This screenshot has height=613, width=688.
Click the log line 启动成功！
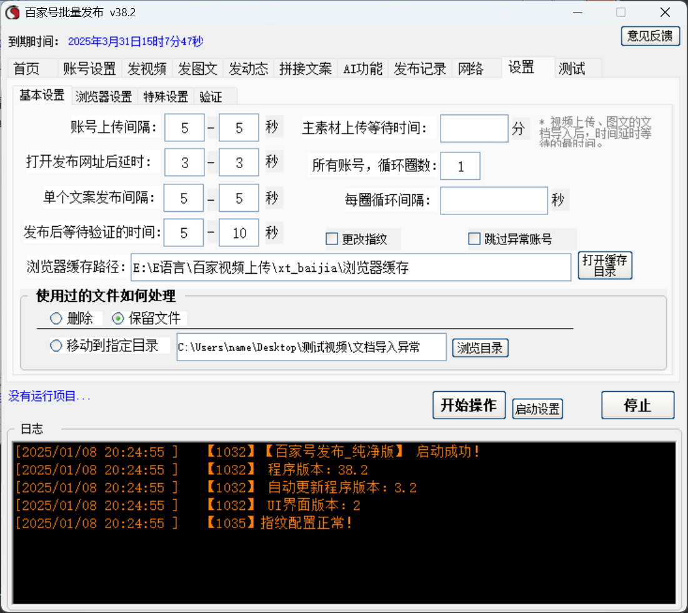(x=248, y=452)
